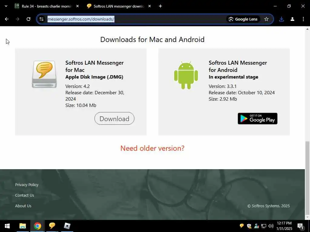Open the volume speaker tray icon
Viewport: 310px width, 232px height.
271,226
